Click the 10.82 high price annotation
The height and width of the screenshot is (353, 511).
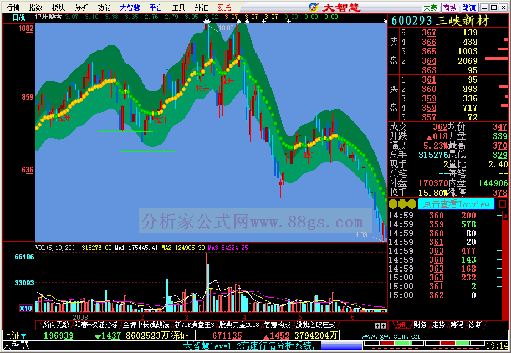pos(226,28)
